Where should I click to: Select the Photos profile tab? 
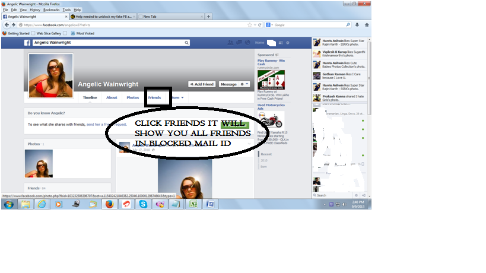[133, 97]
